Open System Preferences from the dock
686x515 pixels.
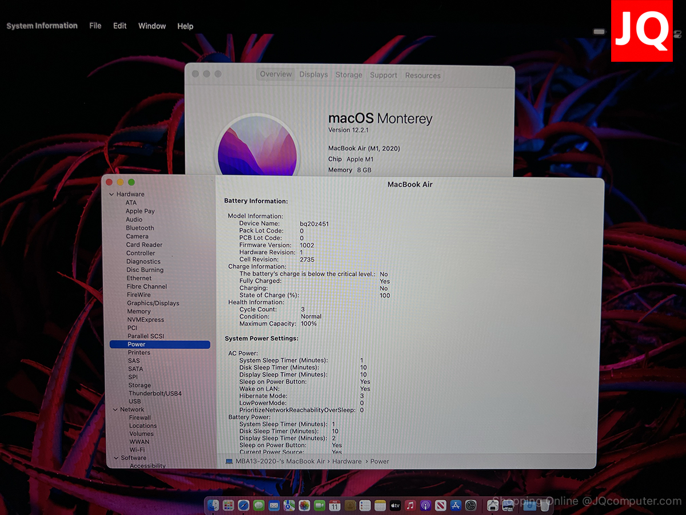[x=471, y=505]
